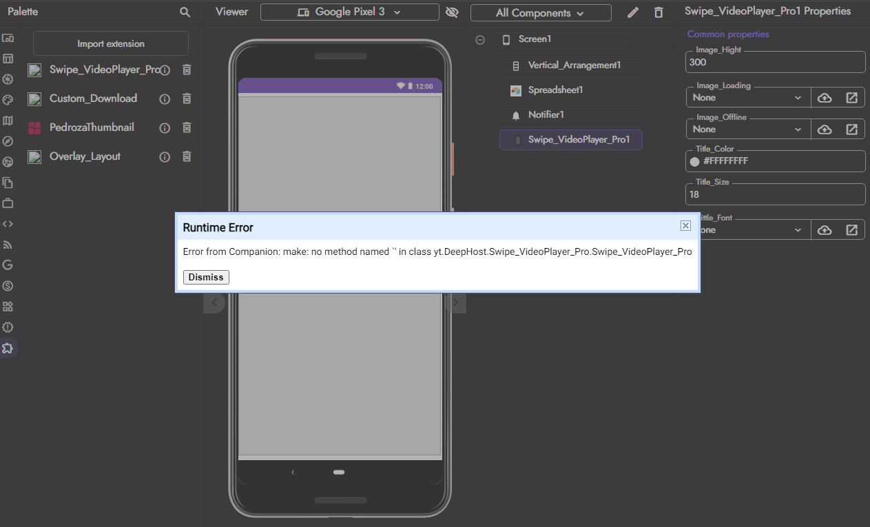
Task: Collapse the Screen1 component tree
Action: (x=480, y=39)
